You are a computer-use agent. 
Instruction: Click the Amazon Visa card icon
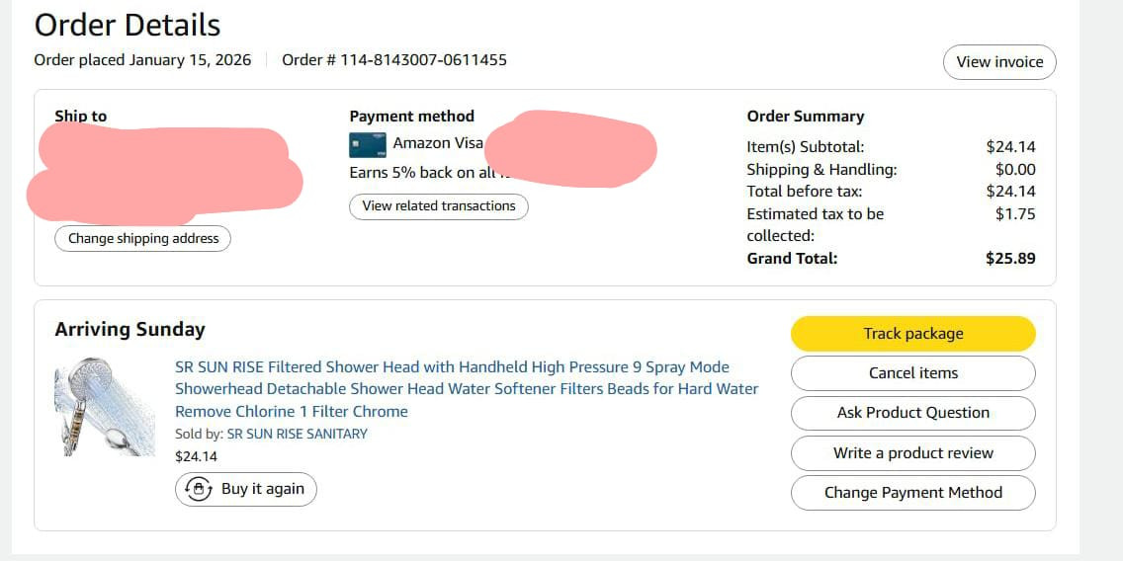click(367, 145)
